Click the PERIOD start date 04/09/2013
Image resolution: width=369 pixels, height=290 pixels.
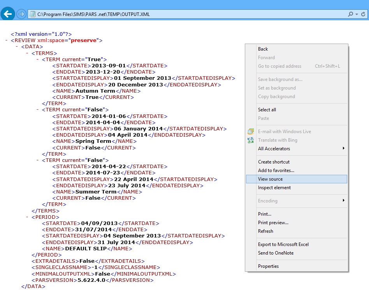[99, 223]
